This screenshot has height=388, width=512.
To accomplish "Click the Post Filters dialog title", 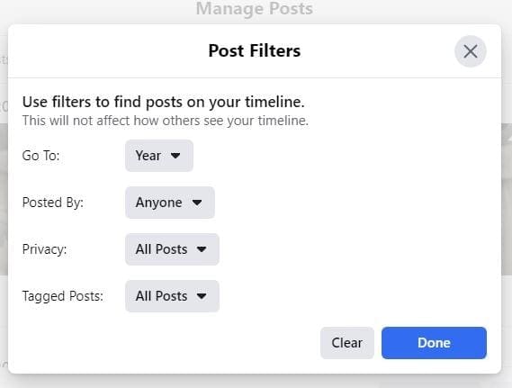I will tap(255, 50).
